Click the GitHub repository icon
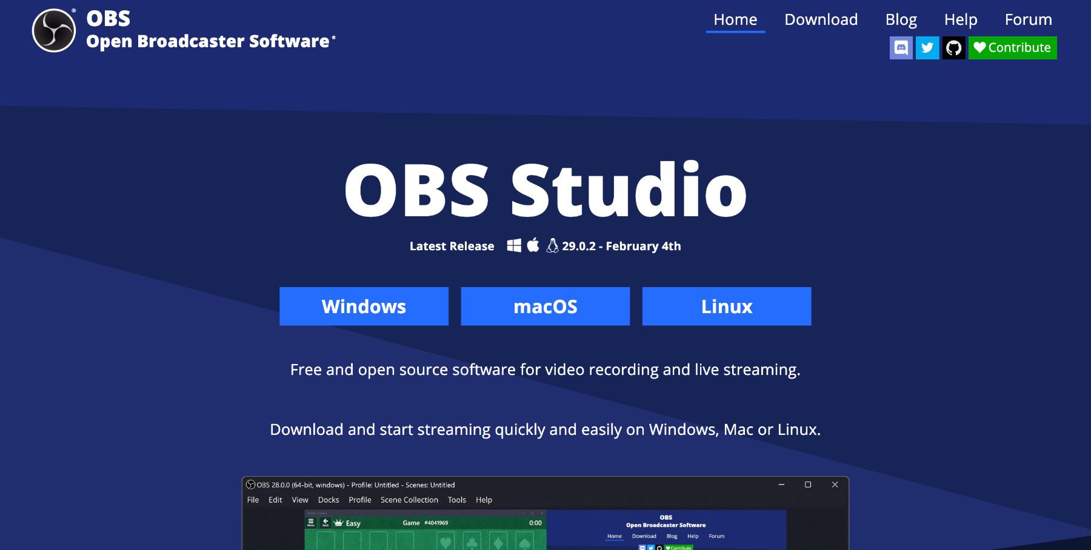 (954, 48)
